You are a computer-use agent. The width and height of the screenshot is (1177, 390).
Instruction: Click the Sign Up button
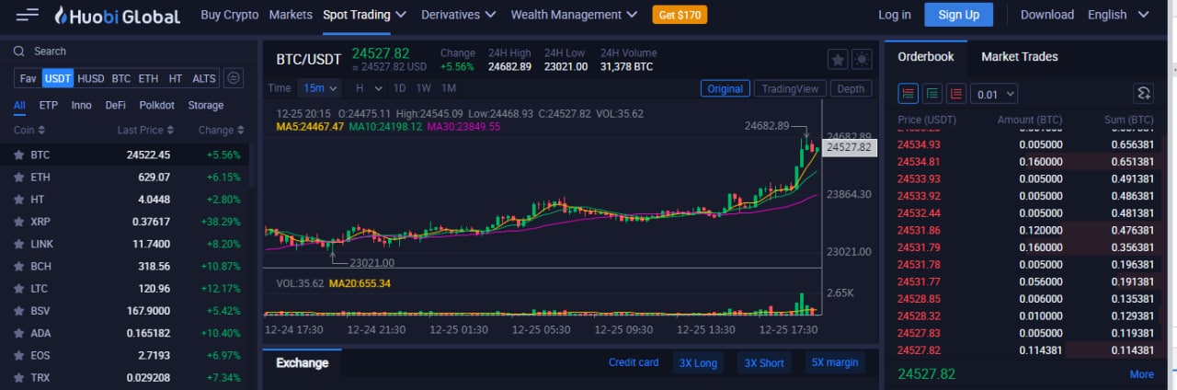pos(958,15)
